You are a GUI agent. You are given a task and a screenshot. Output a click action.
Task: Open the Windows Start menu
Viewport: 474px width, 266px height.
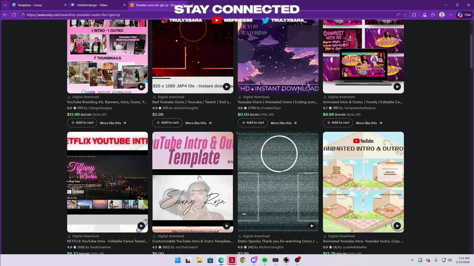point(177,260)
